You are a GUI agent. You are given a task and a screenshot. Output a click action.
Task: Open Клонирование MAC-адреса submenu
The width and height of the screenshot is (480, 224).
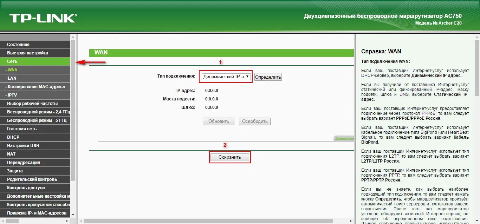(35, 87)
